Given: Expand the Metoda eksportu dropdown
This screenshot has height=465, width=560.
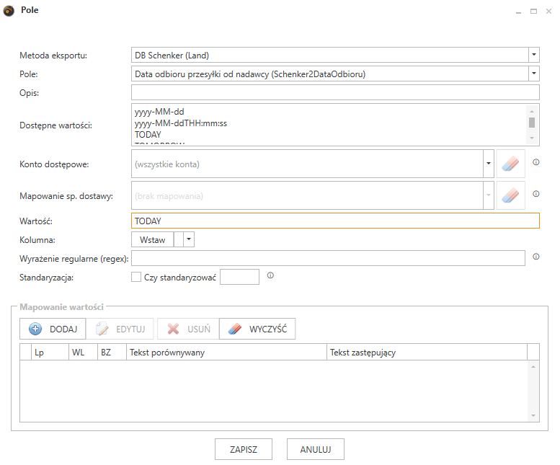Looking at the screenshot, I should pyautogui.click(x=533, y=55).
